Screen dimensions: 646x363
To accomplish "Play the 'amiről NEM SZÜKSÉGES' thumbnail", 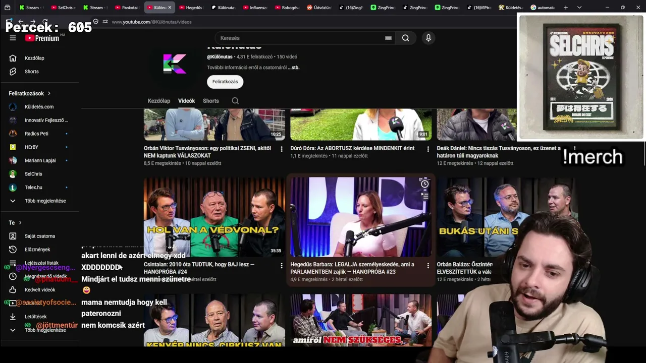I will [x=361, y=321].
